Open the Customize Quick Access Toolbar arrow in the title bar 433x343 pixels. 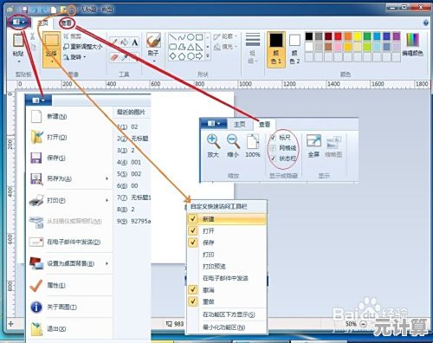click(72, 10)
